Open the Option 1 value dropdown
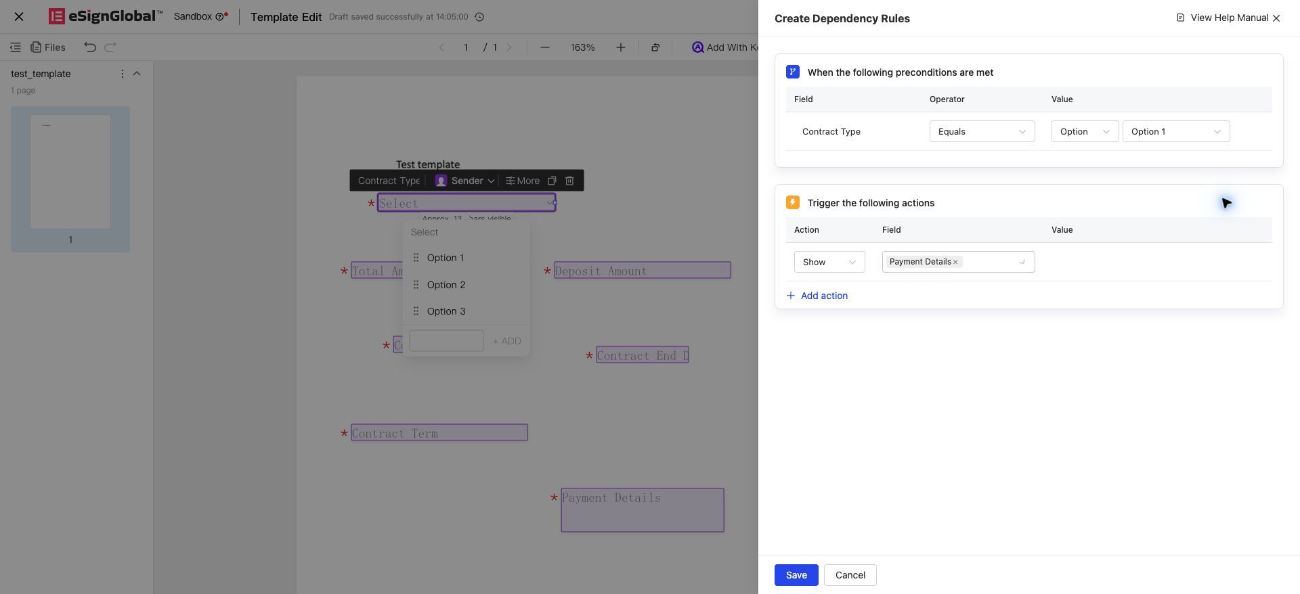 (1176, 131)
